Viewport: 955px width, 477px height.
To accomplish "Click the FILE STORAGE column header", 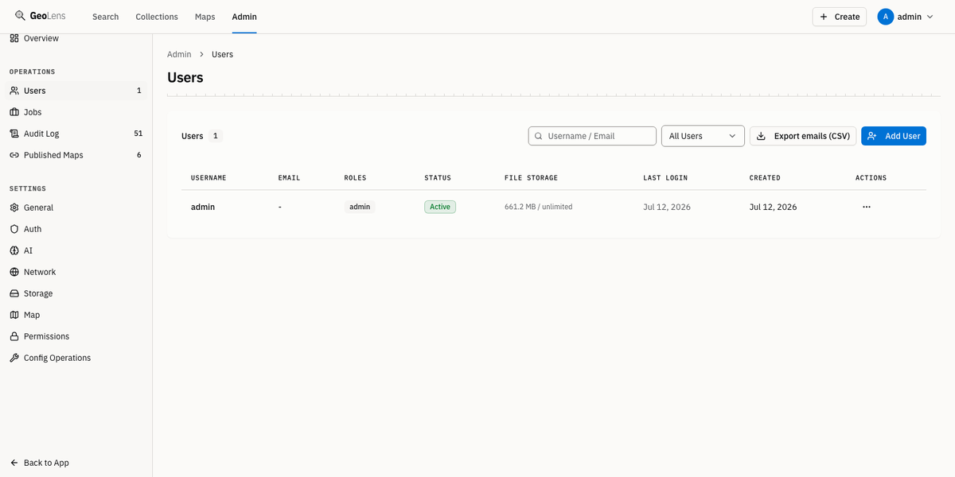I will tap(532, 178).
